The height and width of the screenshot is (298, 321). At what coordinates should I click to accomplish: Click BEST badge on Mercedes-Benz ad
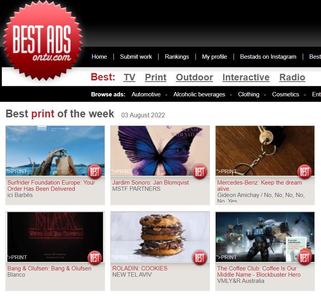click(305, 172)
